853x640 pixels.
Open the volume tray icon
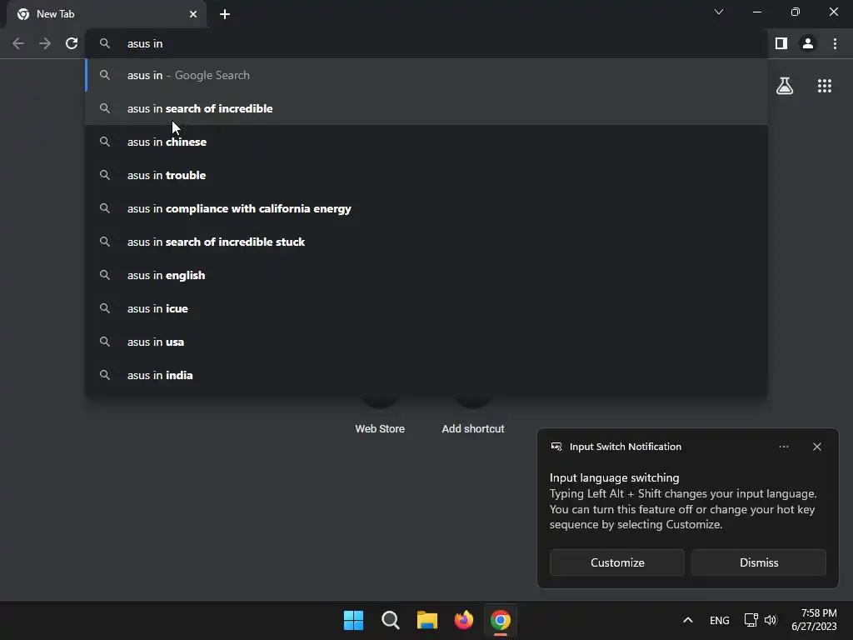pyautogui.click(x=771, y=620)
